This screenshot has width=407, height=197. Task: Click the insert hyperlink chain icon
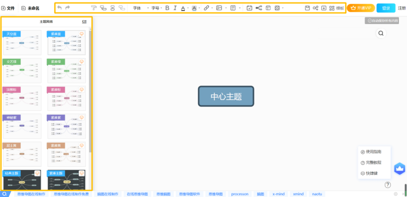[x=207, y=8]
